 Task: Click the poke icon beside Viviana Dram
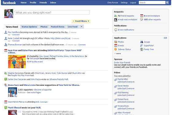(x=115, y=107)
